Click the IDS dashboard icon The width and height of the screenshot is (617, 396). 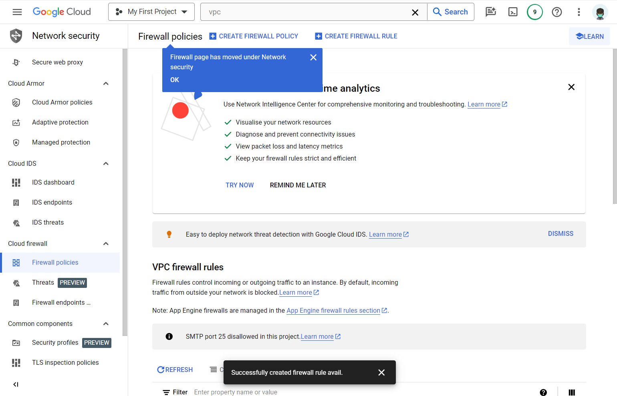click(x=16, y=183)
